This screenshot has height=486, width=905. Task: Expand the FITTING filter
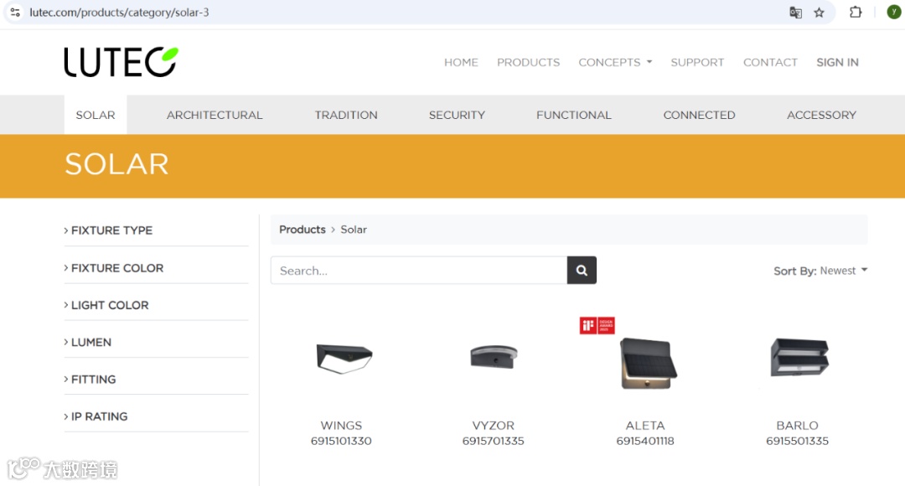(x=90, y=380)
